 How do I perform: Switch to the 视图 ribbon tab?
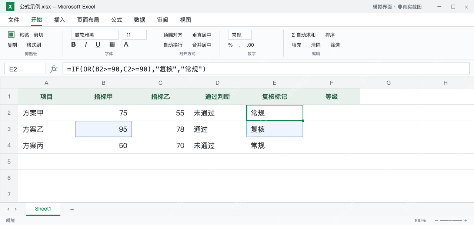click(186, 20)
